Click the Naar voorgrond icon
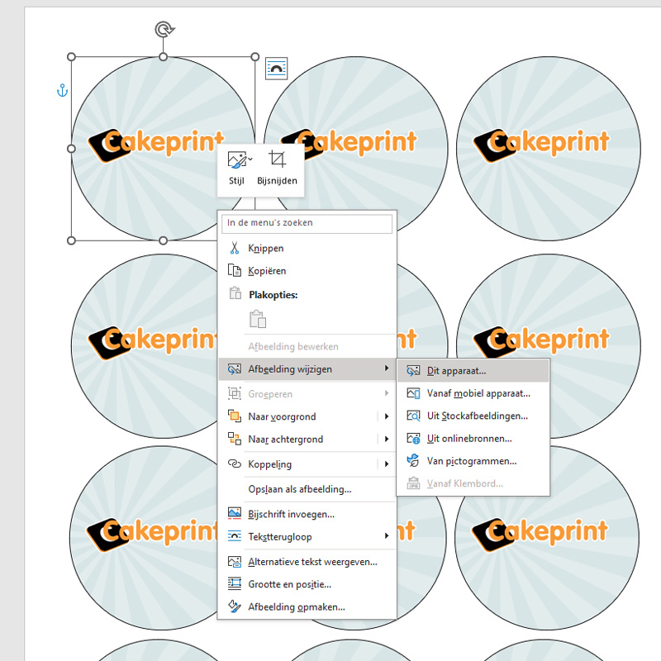661x661 pixels. pyautogui.click(x=235, y=416)
